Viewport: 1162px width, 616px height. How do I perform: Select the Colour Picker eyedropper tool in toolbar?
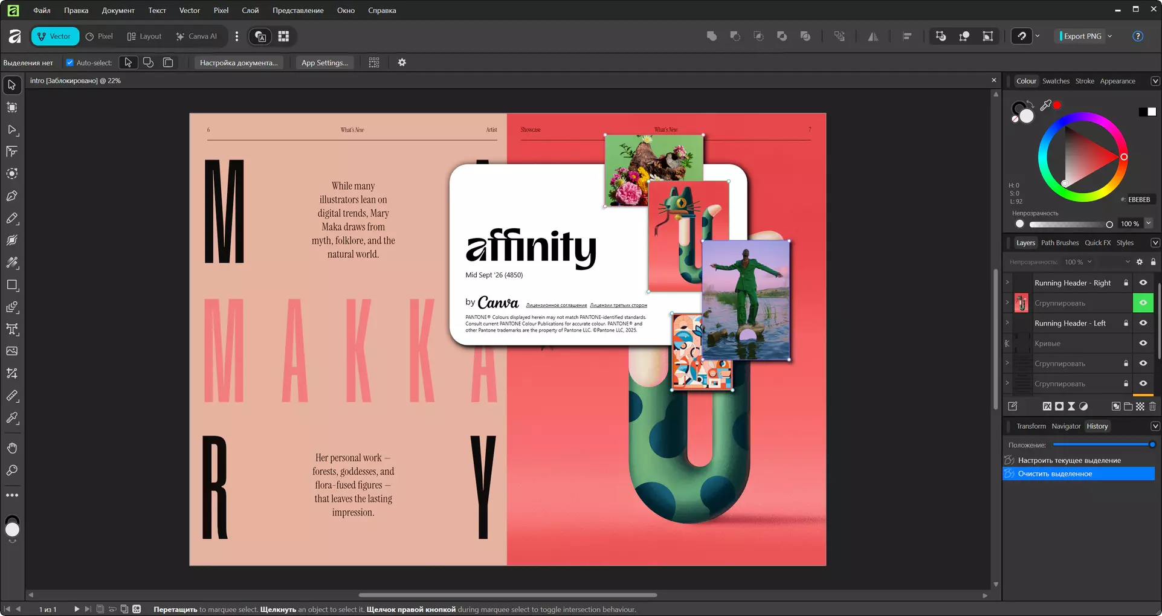coord(12,418)
